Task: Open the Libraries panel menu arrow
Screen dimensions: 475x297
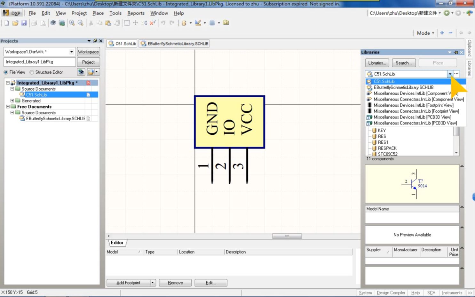Action: [x=450, y=52]
